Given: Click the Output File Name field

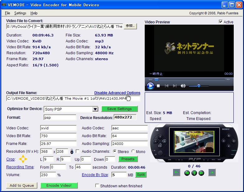Looking at the screenshot, I should click(73, 98).
